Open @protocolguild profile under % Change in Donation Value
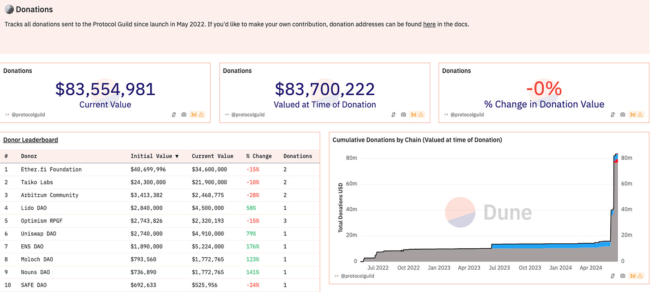651x292 pixels. coord(467,115)
